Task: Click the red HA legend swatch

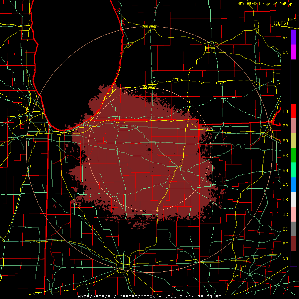Action: tap(293, 111)
